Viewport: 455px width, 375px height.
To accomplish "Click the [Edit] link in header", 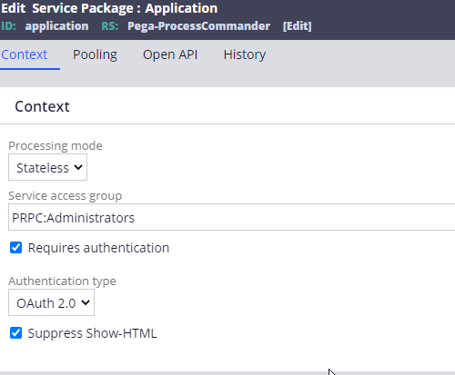I will click(x=297, y=26).
